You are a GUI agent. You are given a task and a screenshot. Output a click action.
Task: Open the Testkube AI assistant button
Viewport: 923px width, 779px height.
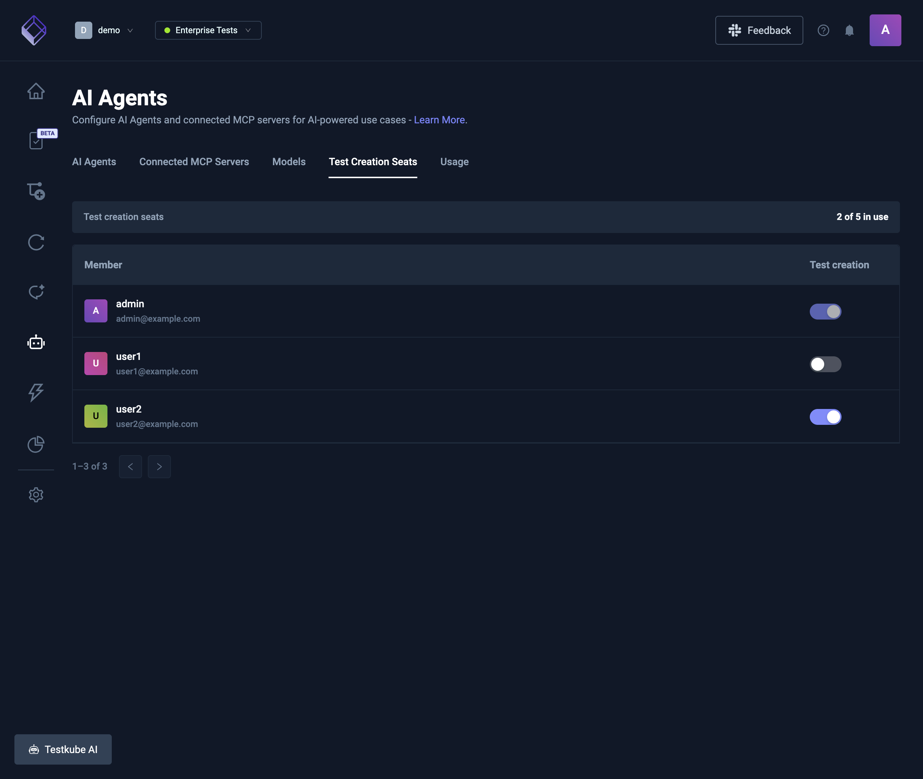pos(63,749)
